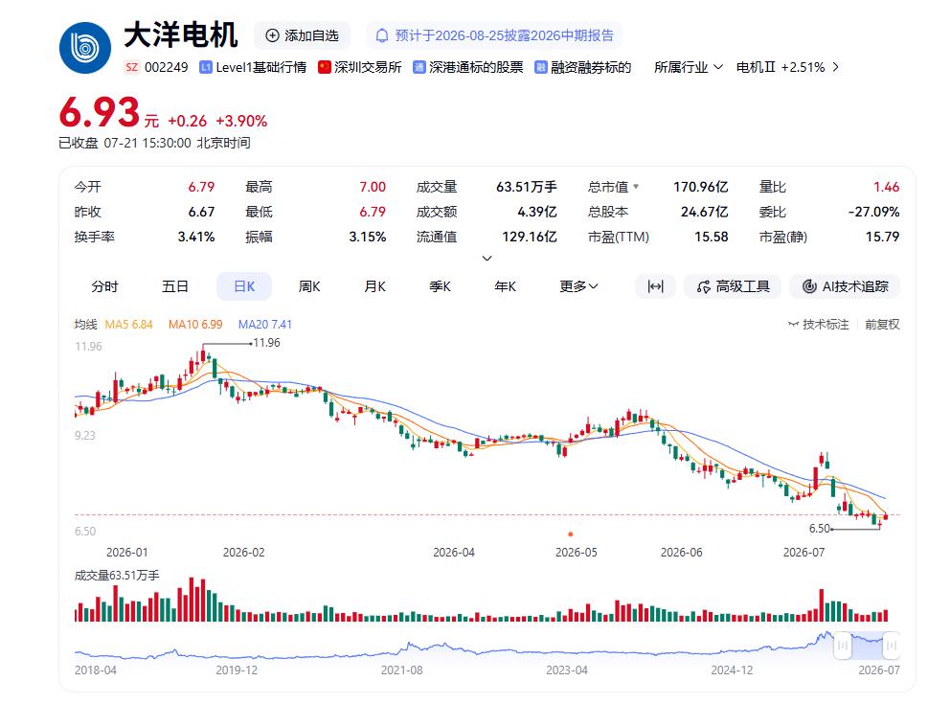Select the 年K chart tab
The width and height of the screenshot is (928, 704).
[505, 286]
